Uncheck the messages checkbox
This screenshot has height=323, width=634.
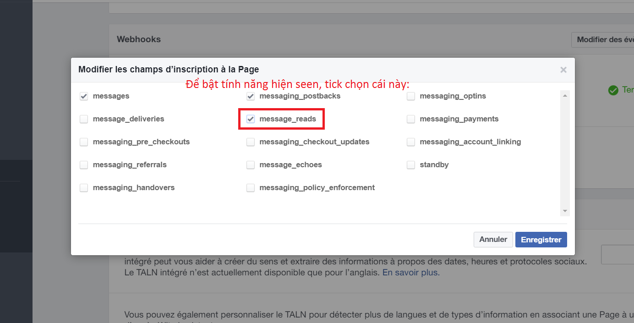click(84, 96)
